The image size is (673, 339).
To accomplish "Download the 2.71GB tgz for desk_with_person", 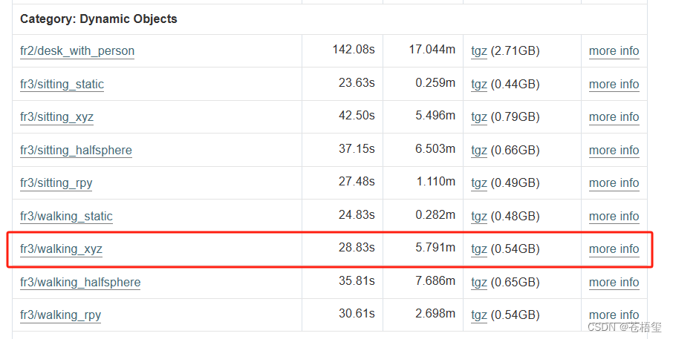I will click(x=479, y=51).
